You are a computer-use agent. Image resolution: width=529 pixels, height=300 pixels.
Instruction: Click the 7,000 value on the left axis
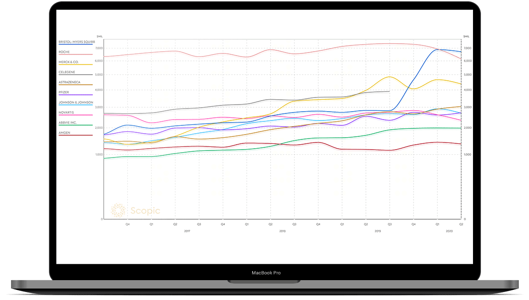98,48
